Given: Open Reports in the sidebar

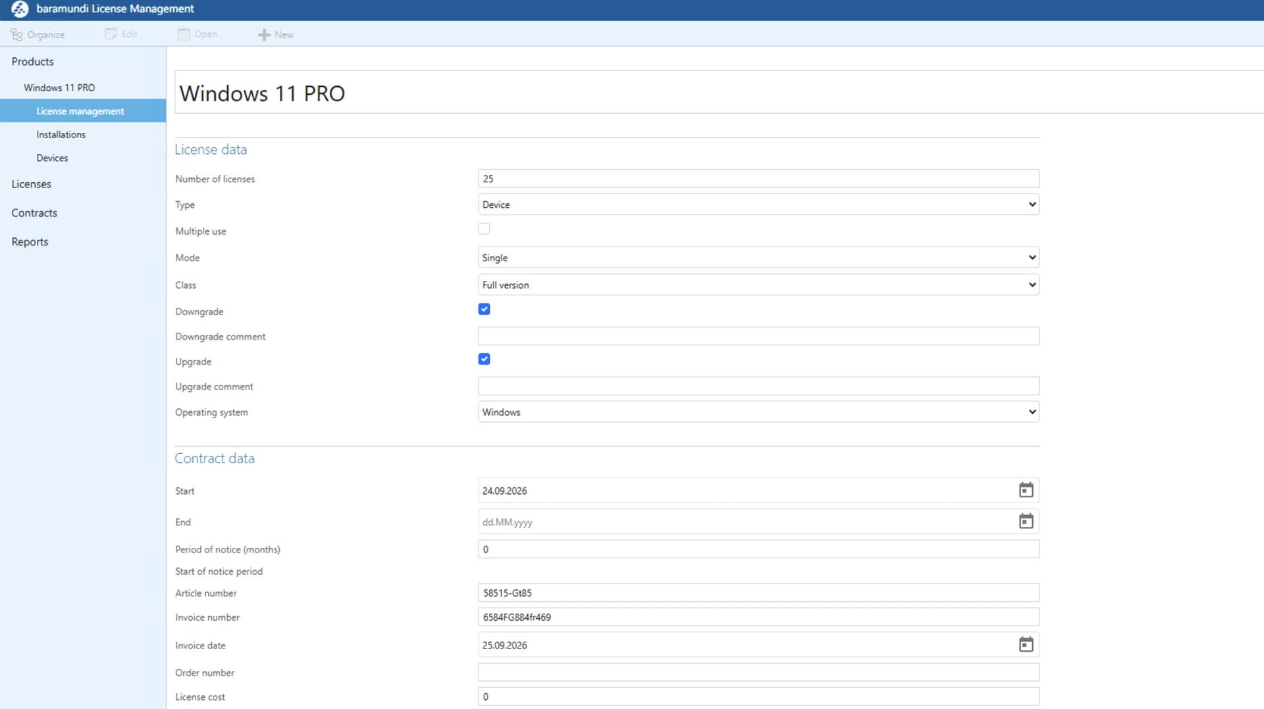Looking at the screenshot, I should coord(30,242).
